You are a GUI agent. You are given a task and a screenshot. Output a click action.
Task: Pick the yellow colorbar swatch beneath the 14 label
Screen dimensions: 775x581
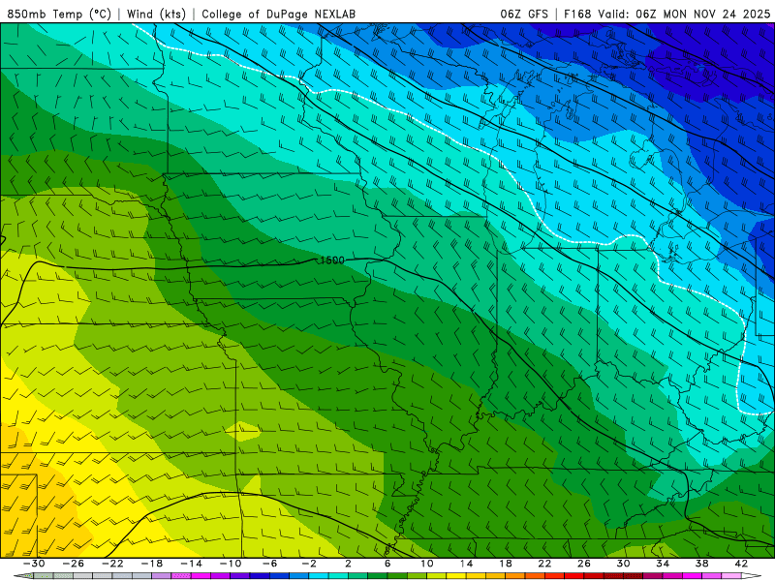(x=456, y=576)
